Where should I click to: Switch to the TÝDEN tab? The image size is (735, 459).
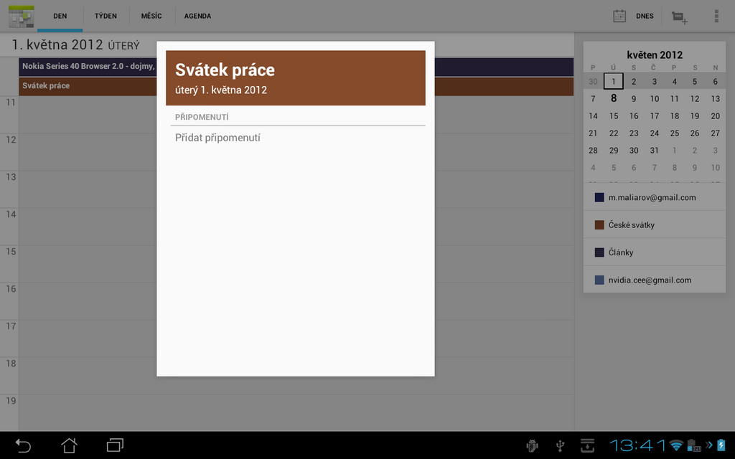coord(105,16)
